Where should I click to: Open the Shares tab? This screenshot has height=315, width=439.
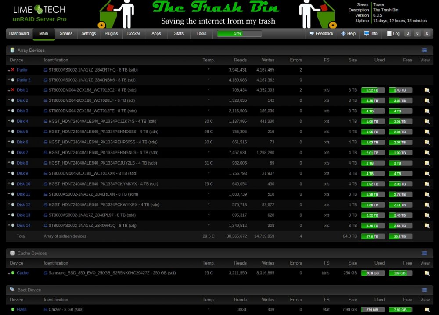66,34
